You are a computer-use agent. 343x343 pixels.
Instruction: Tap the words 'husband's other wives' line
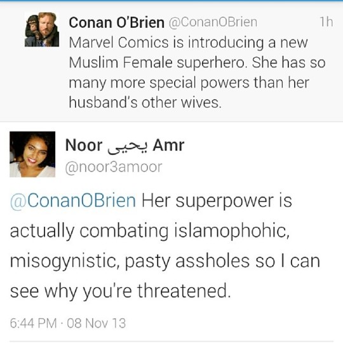[145, 102]
